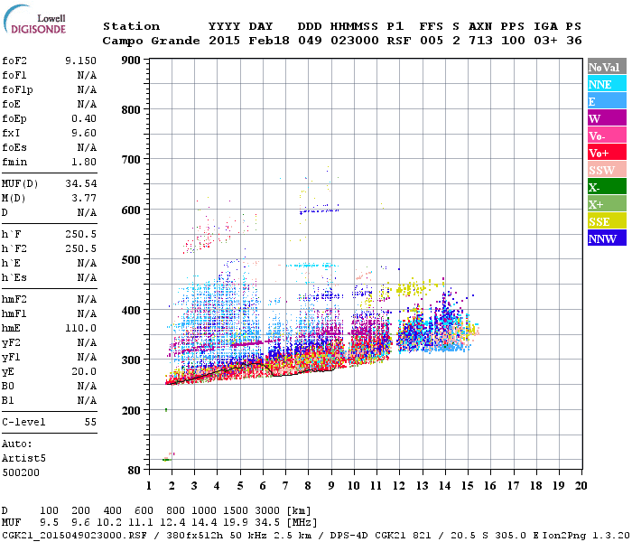Click the Artist5 auto-scaling label
The width and height of the screenshot is (632, 542).
(x=23, y=459)
